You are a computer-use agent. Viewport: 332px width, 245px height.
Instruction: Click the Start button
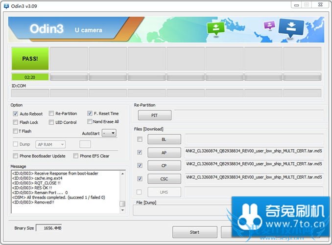click(x=195, y=232)
